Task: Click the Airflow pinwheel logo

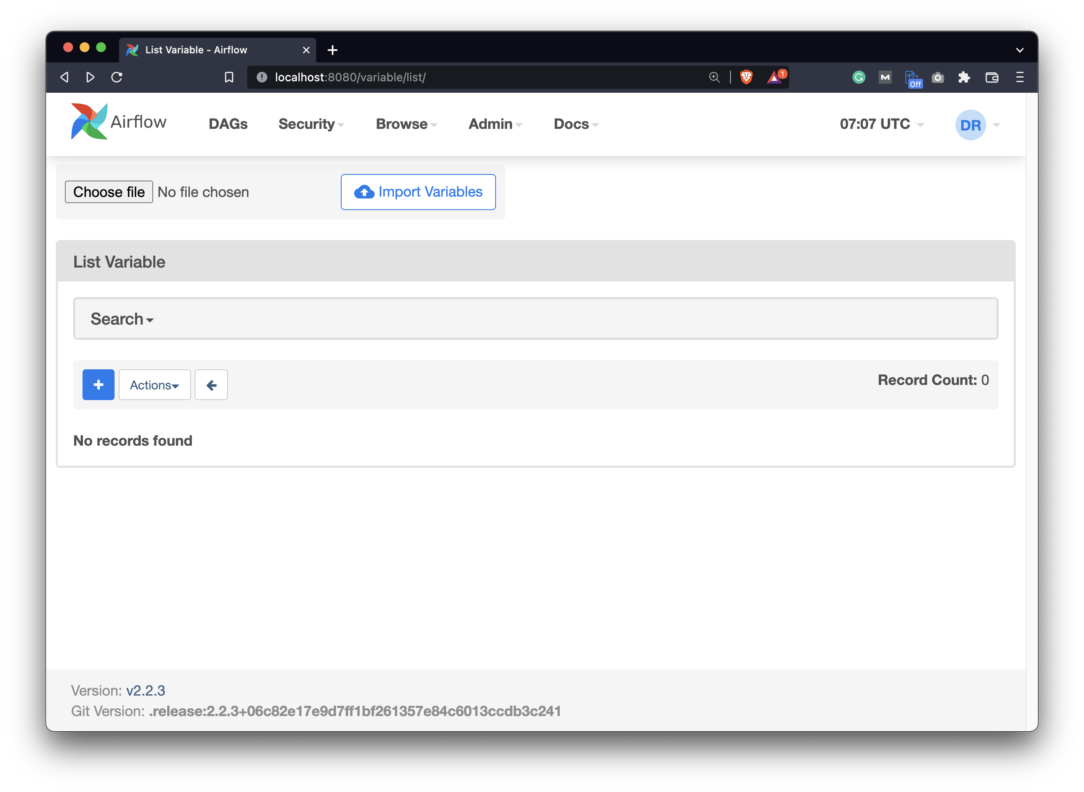Action: click(89, 122)
